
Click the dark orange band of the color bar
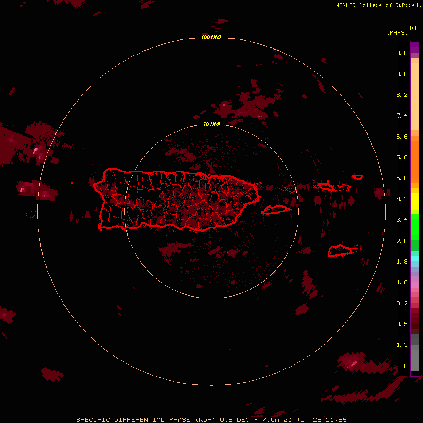coord(415,163)
